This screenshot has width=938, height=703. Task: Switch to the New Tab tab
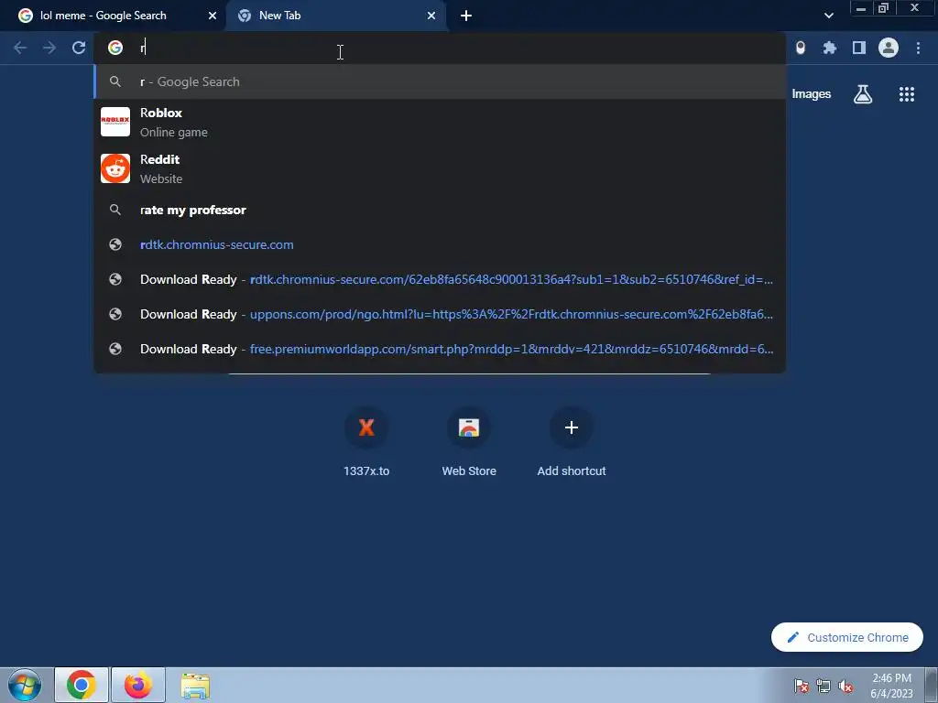335,16
